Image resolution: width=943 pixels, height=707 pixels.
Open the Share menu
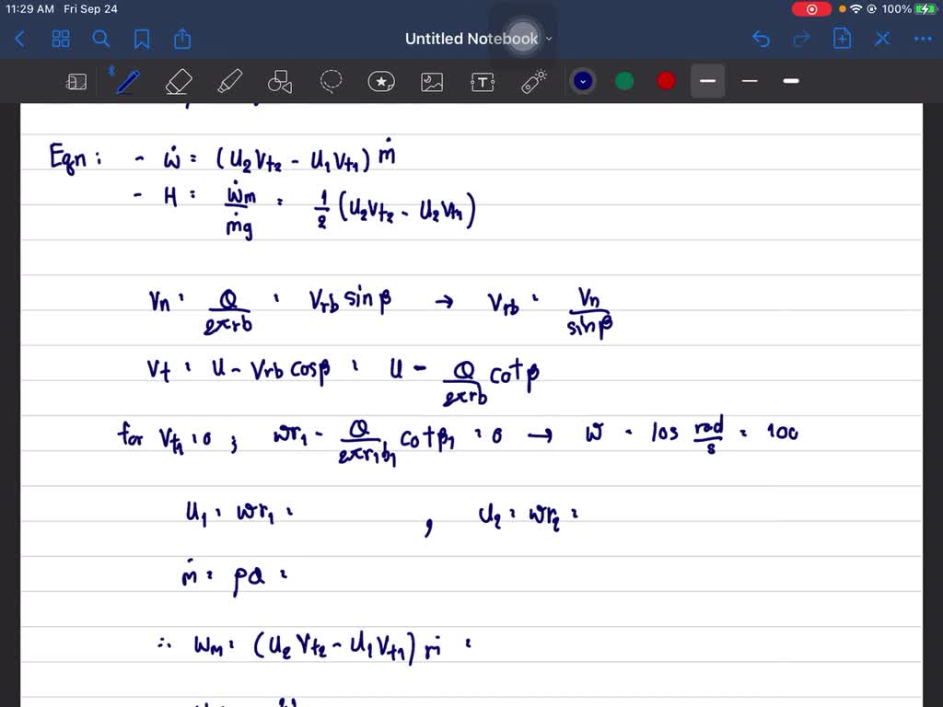(181, 39)
